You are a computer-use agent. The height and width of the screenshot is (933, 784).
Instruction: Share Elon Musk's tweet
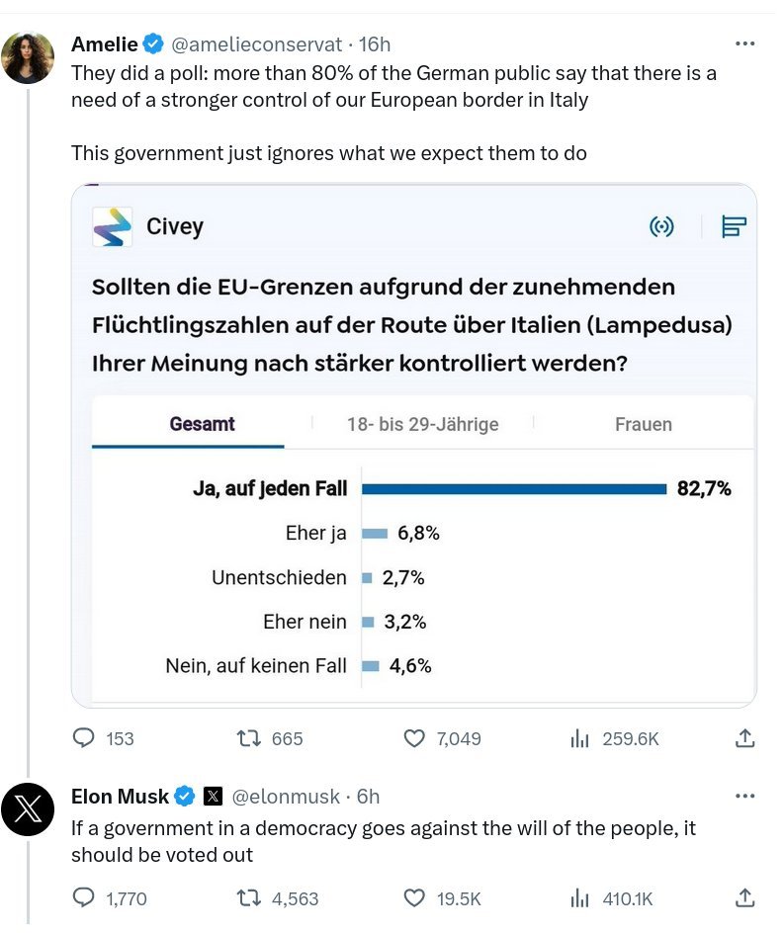coord(745,898)
